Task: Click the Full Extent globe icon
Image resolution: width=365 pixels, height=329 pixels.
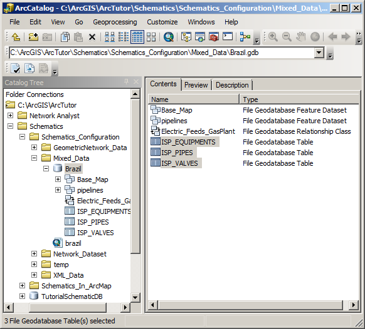Action: tap(315, 37)
